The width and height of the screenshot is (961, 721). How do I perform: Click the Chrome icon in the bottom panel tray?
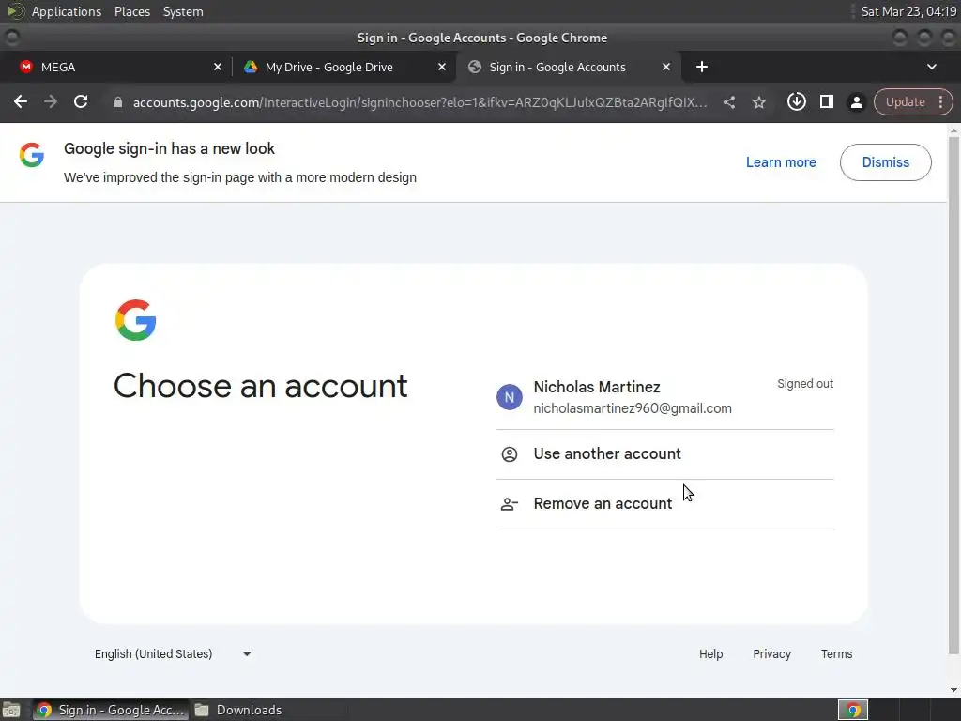853,710
